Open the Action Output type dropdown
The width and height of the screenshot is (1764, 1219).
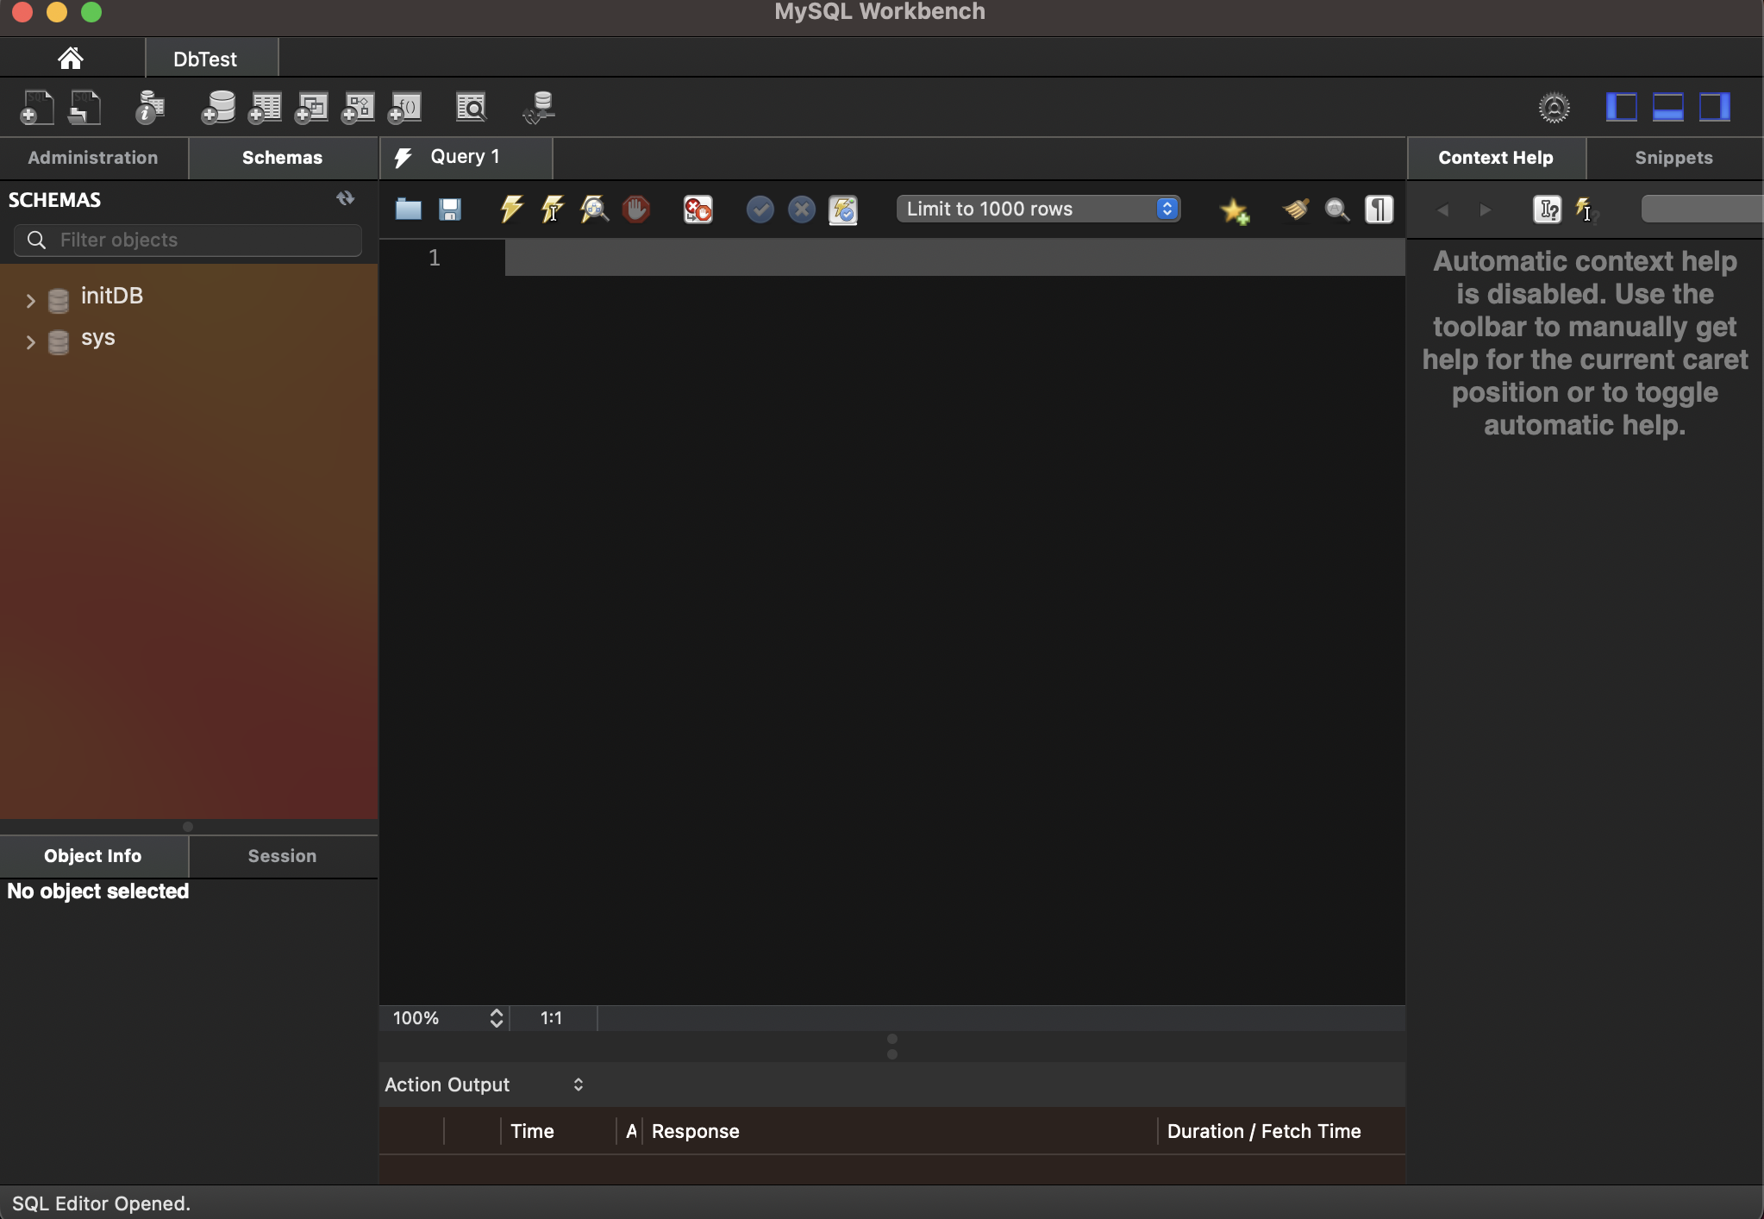pyautogui.click(x=485, y=1085)
